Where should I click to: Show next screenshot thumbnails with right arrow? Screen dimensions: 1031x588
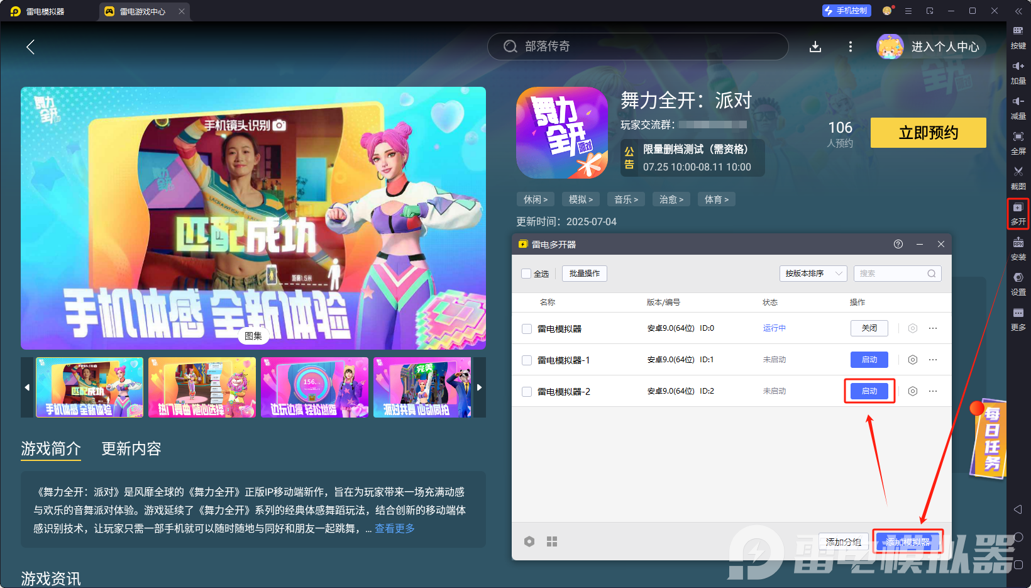479,387
